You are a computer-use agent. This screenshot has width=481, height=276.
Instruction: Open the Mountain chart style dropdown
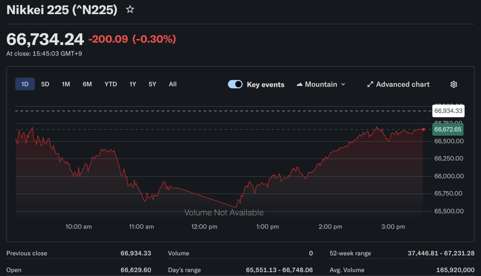pos(321,84)
